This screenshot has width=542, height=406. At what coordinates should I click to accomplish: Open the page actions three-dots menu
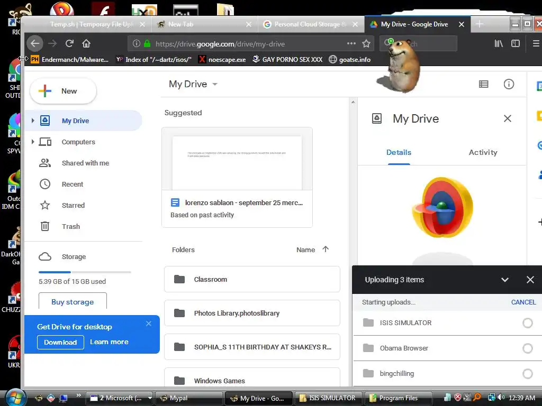coord(351,43)
